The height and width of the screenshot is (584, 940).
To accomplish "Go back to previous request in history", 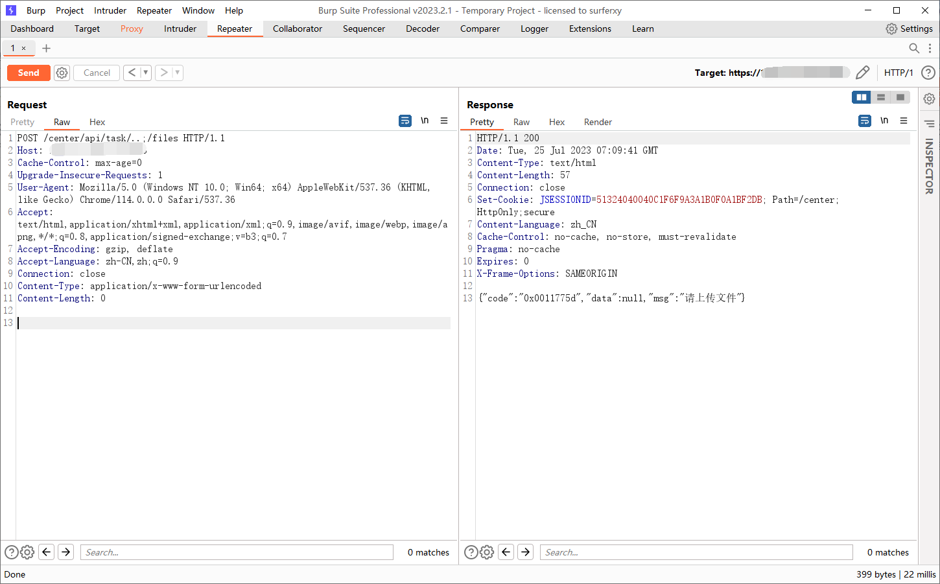I will pyautogui.click(x=132, y=73).
